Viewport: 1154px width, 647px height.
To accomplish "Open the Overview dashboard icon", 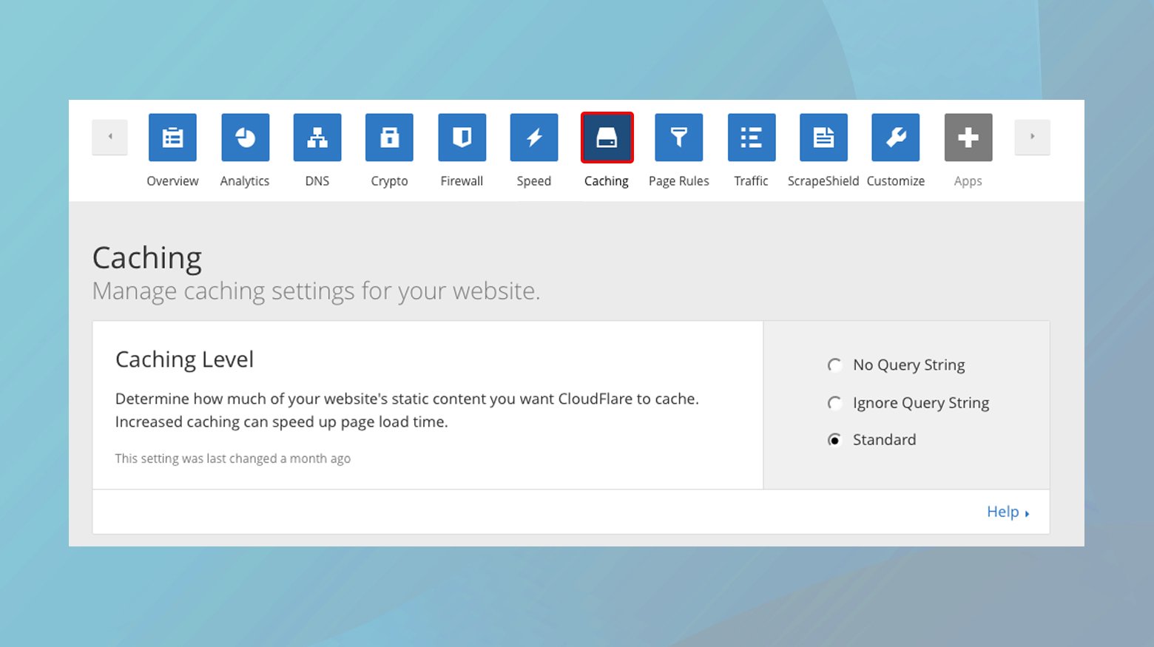I will pos(172,138).
